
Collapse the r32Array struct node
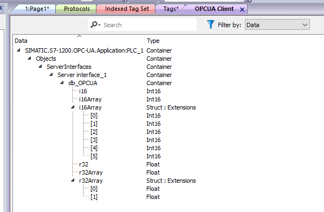tap(73, 181)
